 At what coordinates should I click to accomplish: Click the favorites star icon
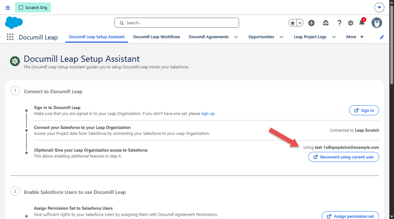292,23
